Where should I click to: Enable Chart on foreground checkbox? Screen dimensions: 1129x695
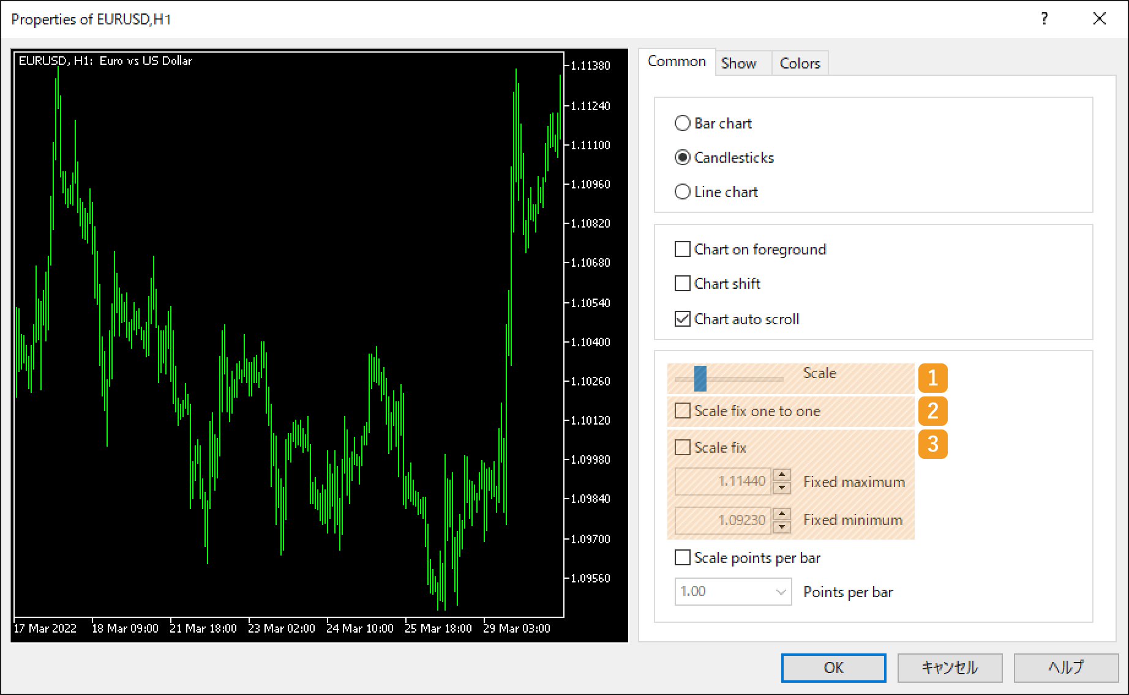pos(682,250)
